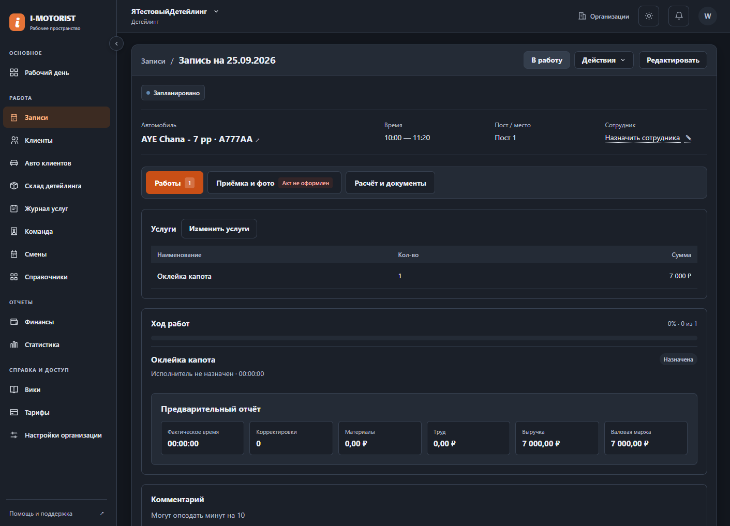Click the I-MOTORIST logo icon
The width and height of the screenshot is (730, 526).
[x=17, y=22]
